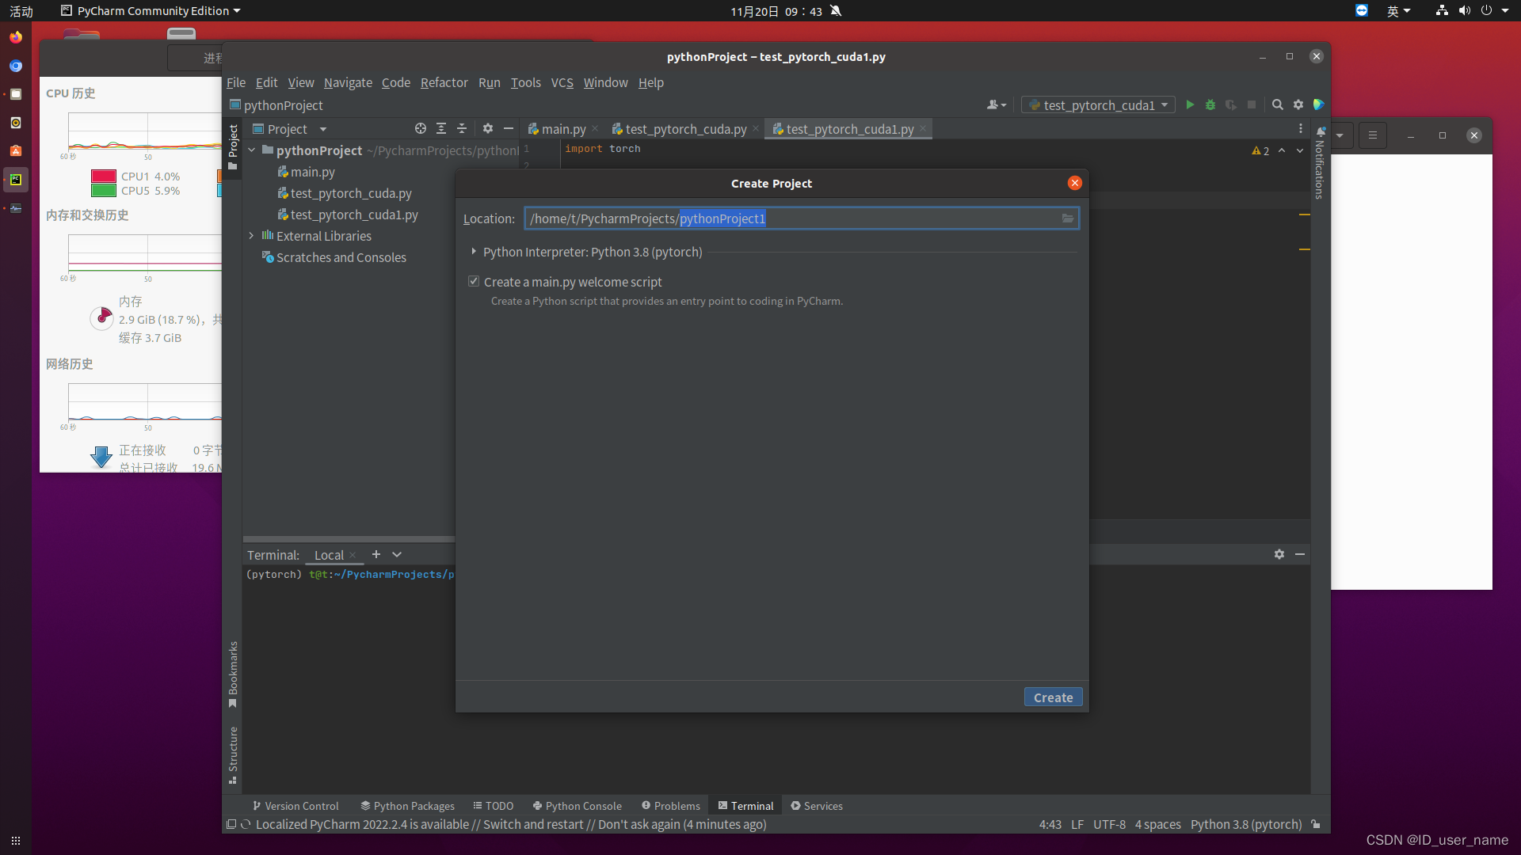
Task: Click Python 3.8 (pytorch) interpreter in status bar
Action: [1245, 824]
